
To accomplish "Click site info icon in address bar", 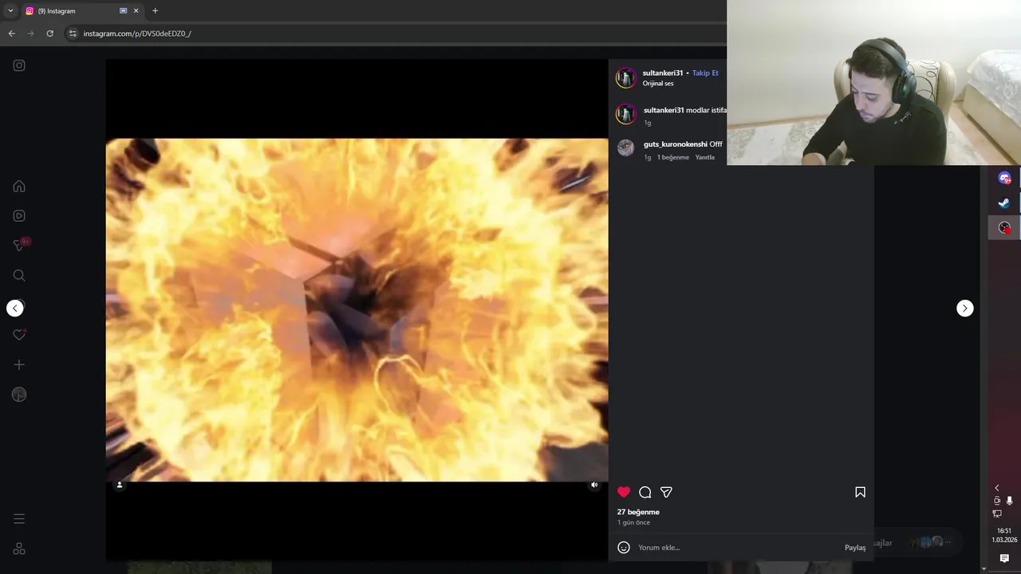I will click(73, 33).
